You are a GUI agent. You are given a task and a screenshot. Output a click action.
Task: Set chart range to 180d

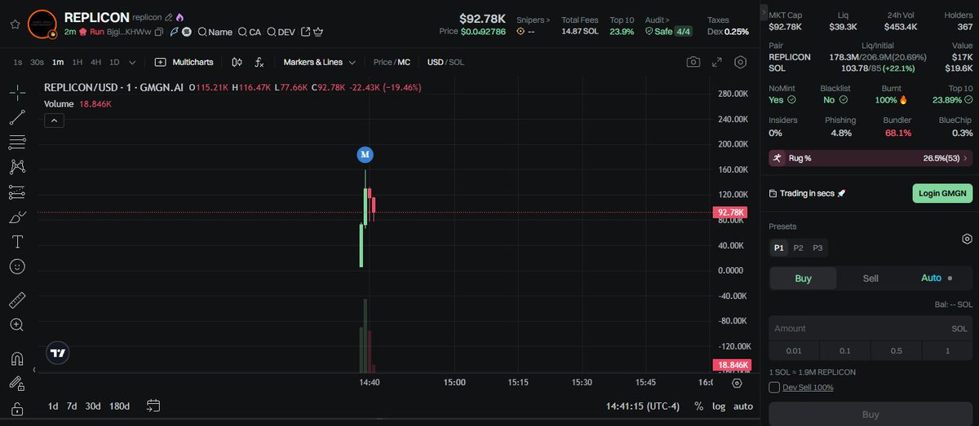[120, 406]
